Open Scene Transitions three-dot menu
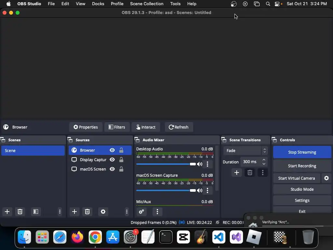The height and width of the screenshot is (250, 333). point(263,173)
